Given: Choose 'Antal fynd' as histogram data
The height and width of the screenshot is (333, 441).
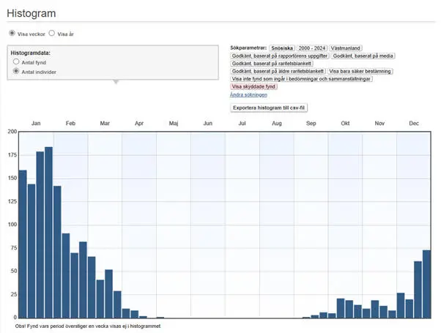Looking at the screenshot, I should point(17,63).
